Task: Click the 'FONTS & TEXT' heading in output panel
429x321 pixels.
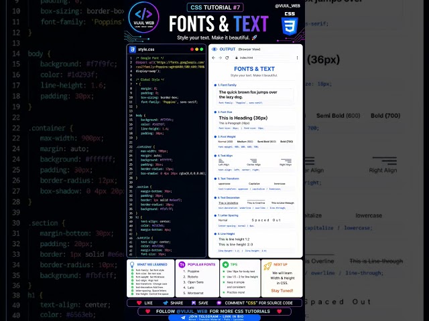Action: [255, 69]
